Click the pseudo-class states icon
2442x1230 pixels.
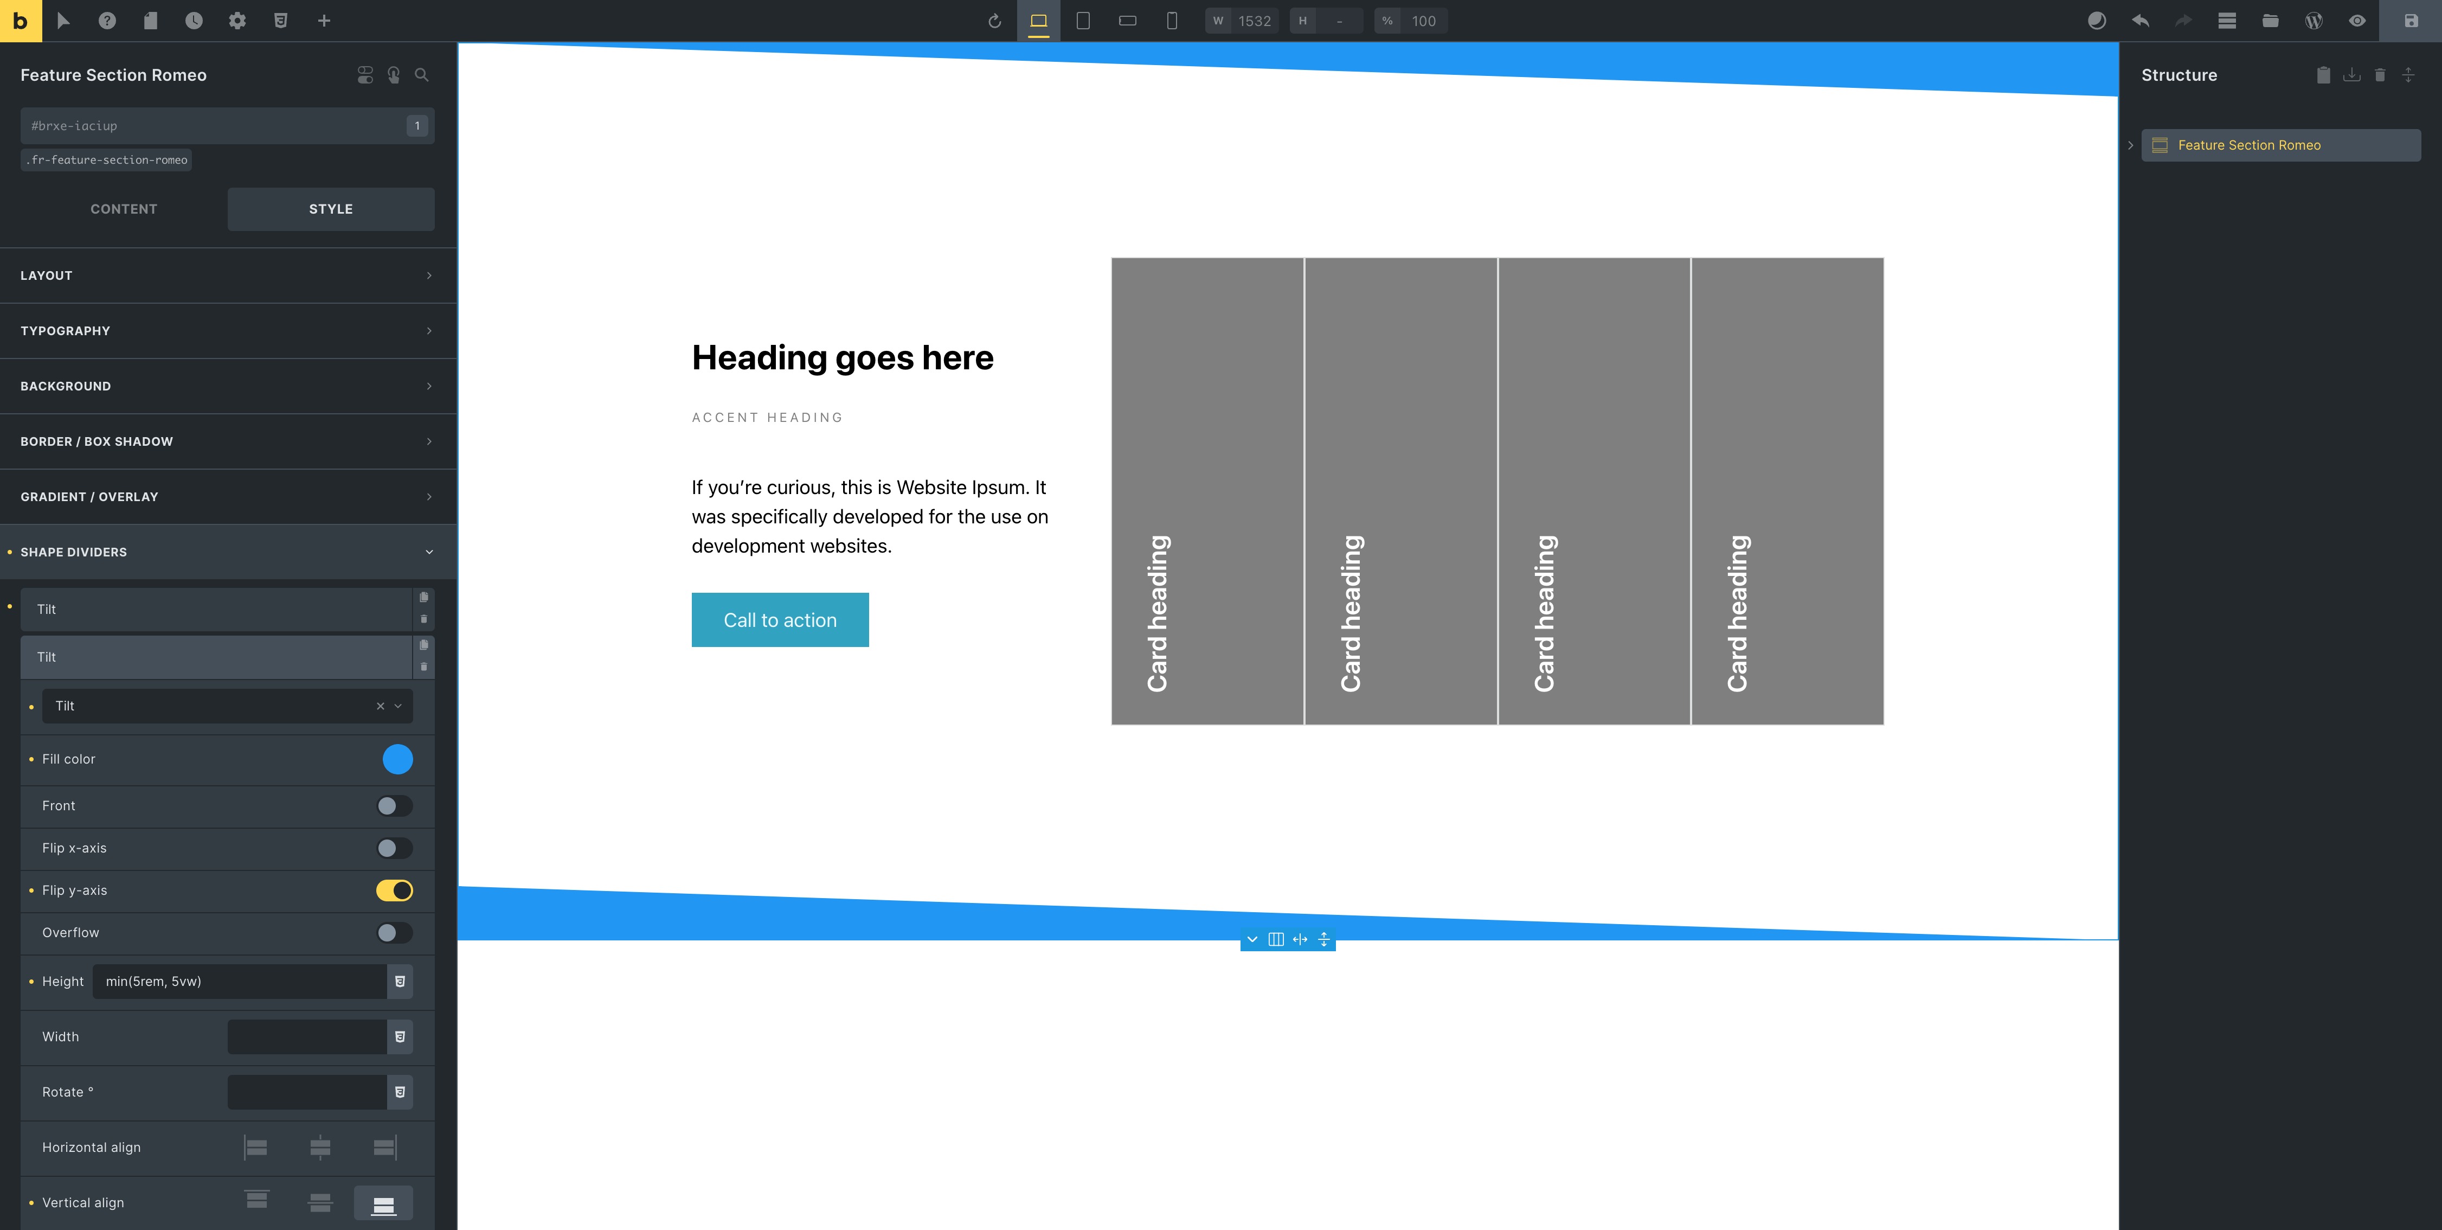[394, 75]
